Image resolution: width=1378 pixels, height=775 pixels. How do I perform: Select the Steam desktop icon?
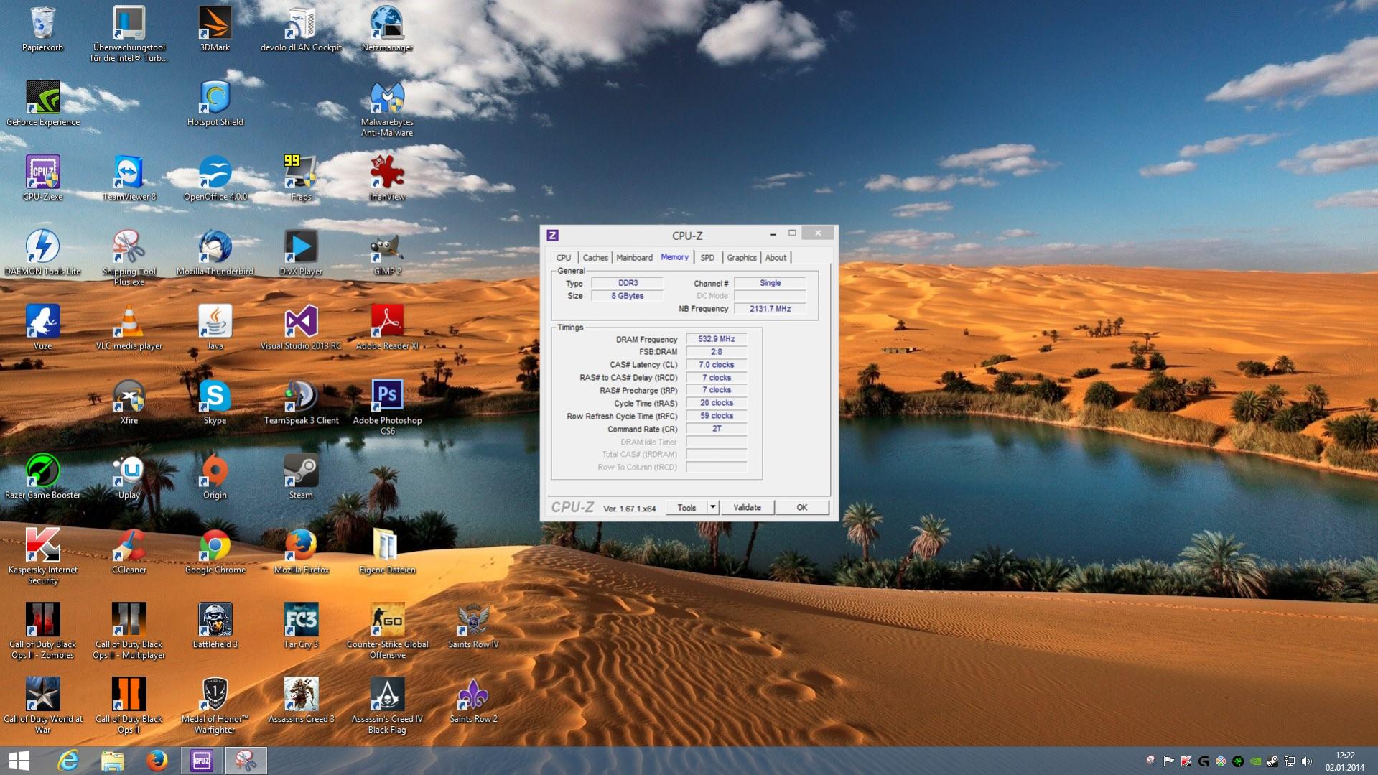pyautogui.click(x=301, y=478)
